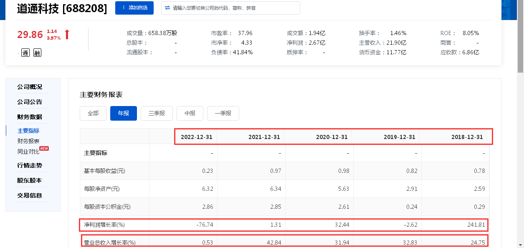Click the 2020 earnings per share 0.98
This screenshot has width=524, height=248.
coord(343,171)
